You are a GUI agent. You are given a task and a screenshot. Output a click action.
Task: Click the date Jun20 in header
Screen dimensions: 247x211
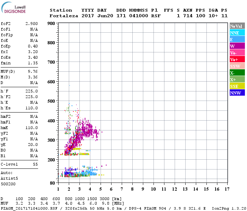coord(105,16)
